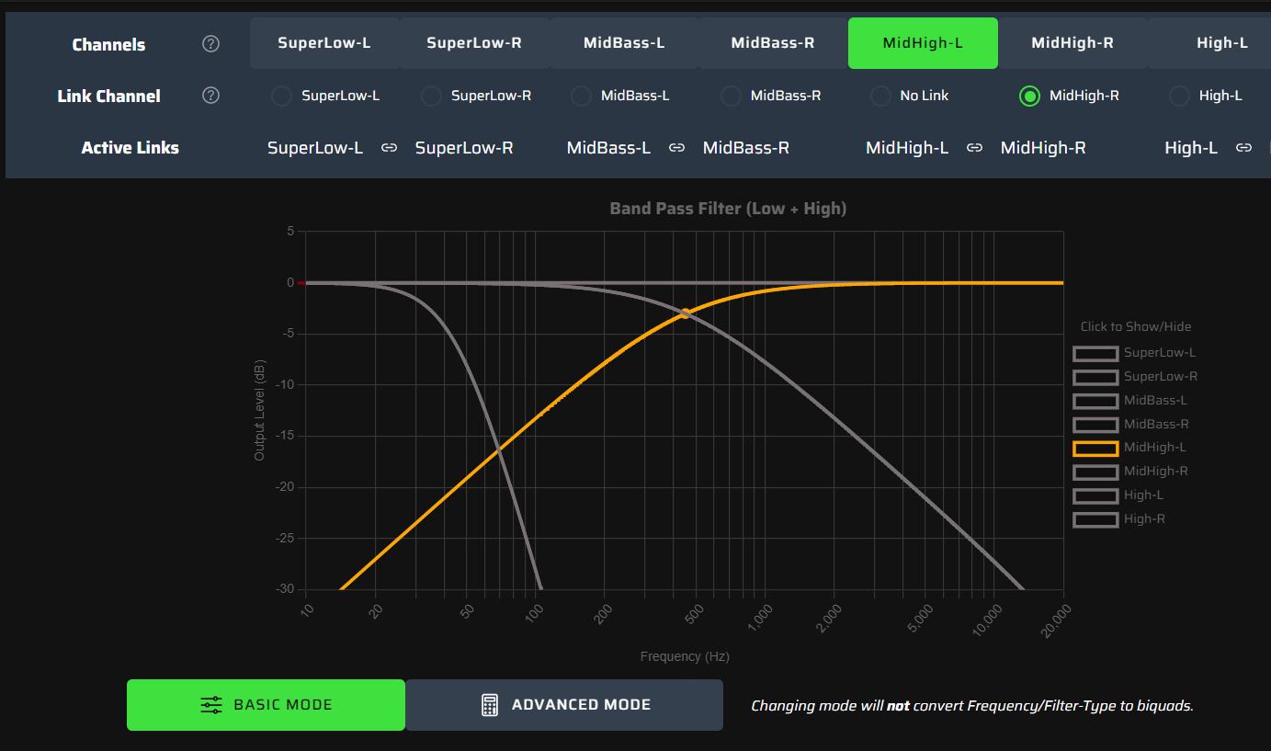The width and height of the screenshot is (1271, 751).
Task: Select the SuperLow-L link channel radio button
Action: point(282,96)
